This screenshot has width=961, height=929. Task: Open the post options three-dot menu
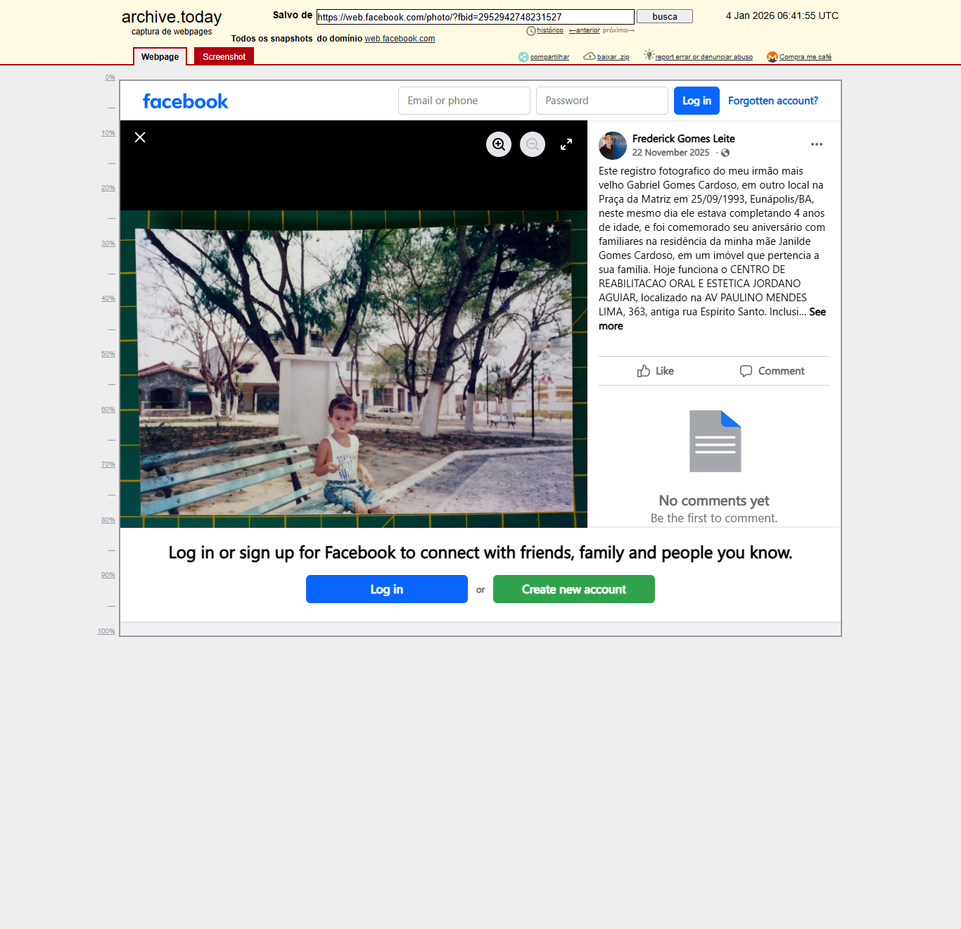coord(817,144)
